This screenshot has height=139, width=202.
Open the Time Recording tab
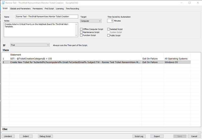(72, 9)
